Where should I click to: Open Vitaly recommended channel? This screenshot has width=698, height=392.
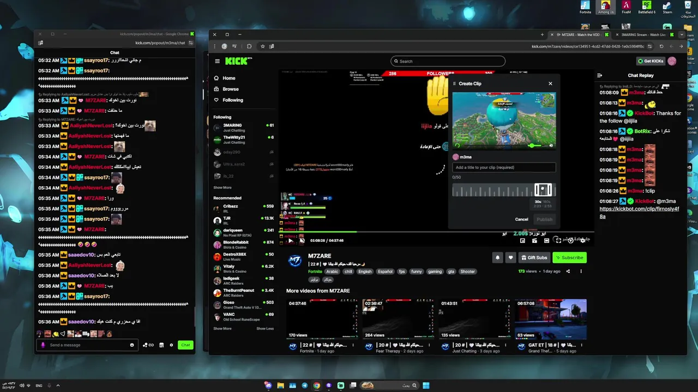click(244, 268)
